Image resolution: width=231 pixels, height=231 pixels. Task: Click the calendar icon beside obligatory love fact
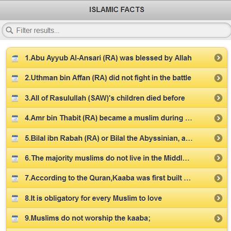coord(15,199)
